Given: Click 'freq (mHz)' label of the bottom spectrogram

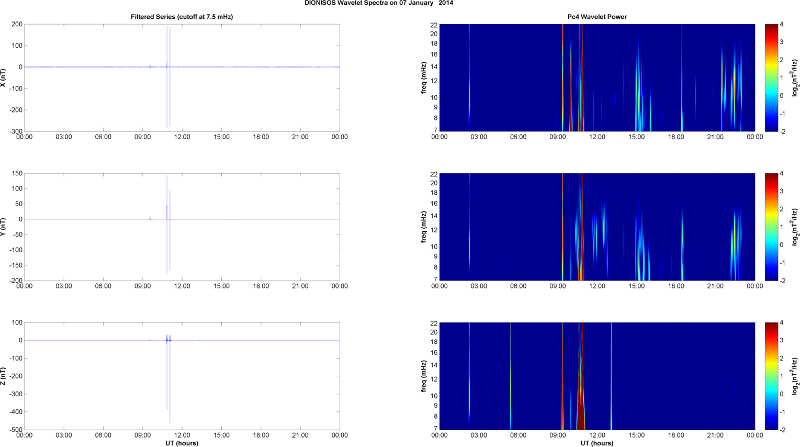Looking at the screenshot, I should tap(424, 376).
